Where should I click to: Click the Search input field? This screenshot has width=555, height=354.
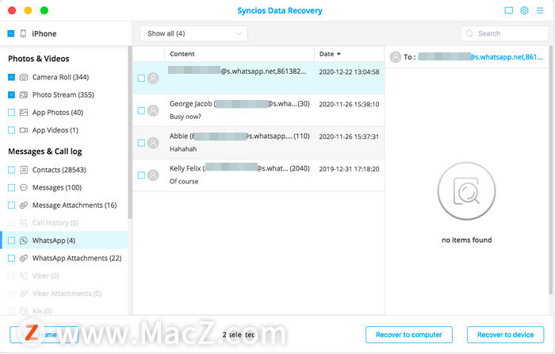pyautogui.click(x=505, y=33)
